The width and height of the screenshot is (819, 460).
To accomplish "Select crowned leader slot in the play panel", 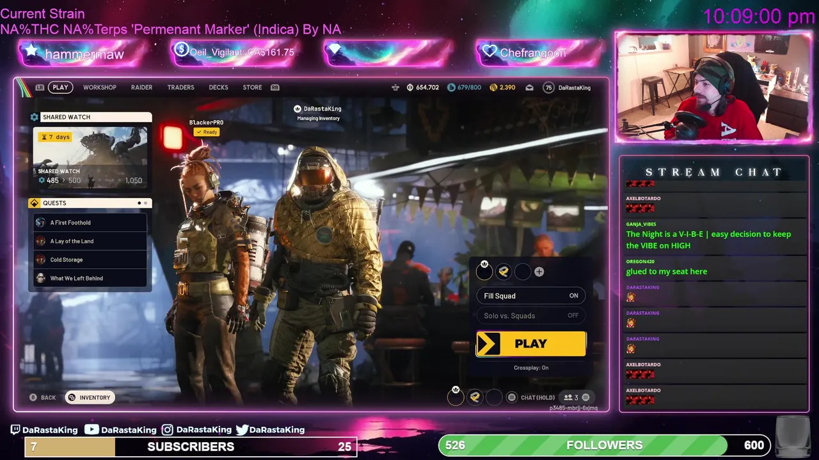I will point(484,271).
